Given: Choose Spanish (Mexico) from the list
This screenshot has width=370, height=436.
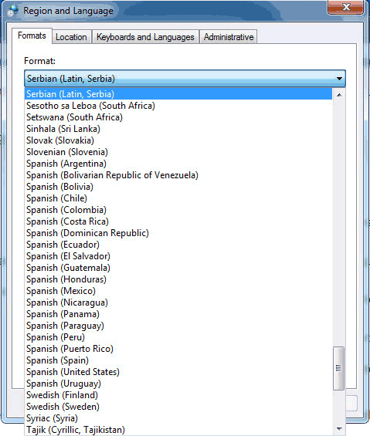Looking at the screenshot, I should [x=178, y=291].
